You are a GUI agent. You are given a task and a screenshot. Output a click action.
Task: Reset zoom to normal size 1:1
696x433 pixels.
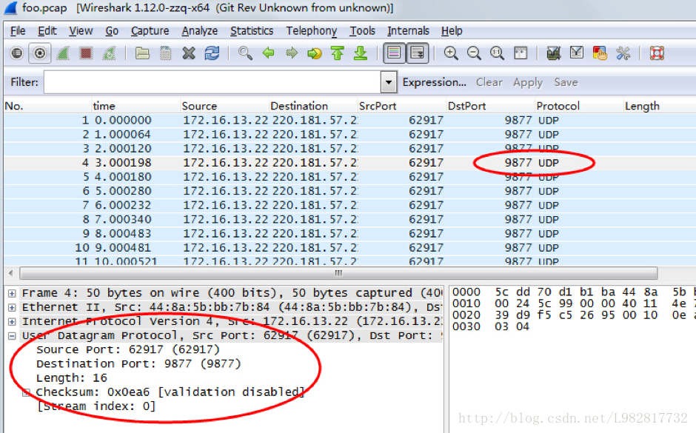pyautogui.click(x=497, y=54)
